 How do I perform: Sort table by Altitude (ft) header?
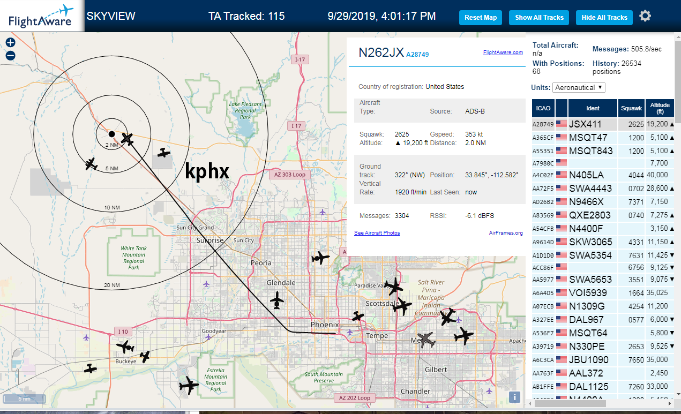tap(660, 108)
